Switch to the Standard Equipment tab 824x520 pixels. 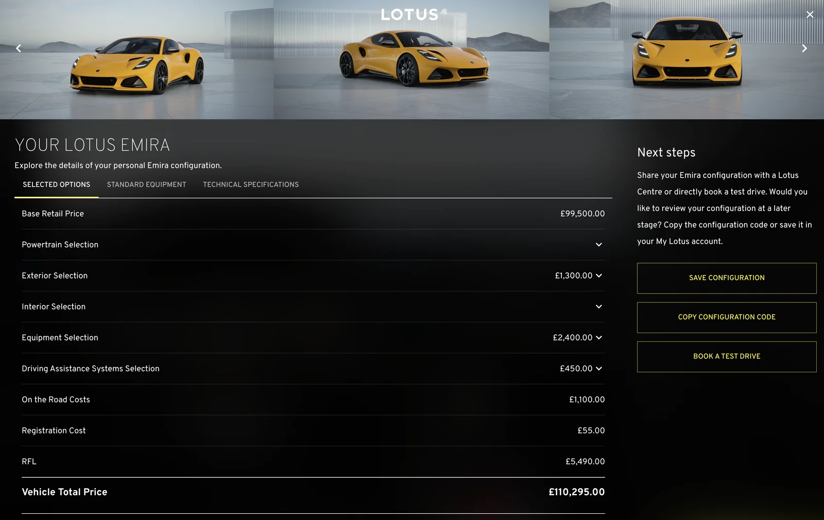point(146,184)
